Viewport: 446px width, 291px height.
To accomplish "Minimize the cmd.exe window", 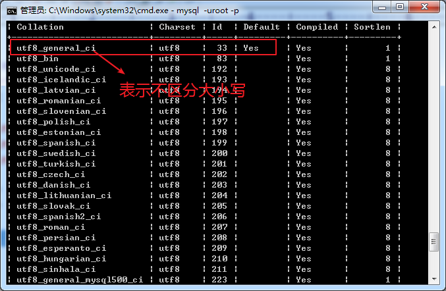I will [x=382, y=7].
